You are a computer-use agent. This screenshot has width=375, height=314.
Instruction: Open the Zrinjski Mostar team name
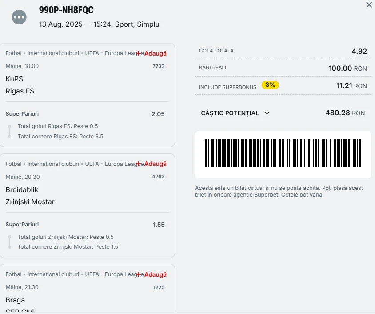30,202
